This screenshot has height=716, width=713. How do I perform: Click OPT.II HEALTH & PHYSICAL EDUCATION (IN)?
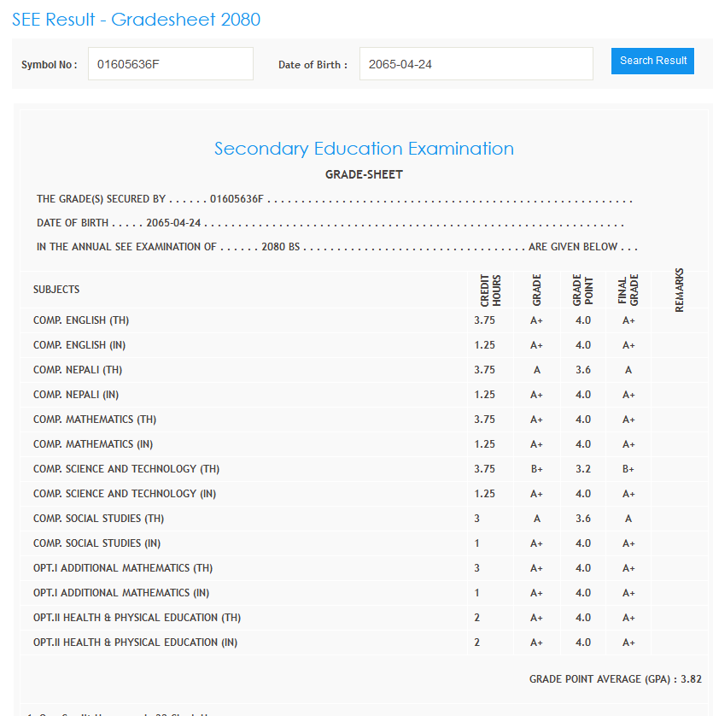click(135, 643)
